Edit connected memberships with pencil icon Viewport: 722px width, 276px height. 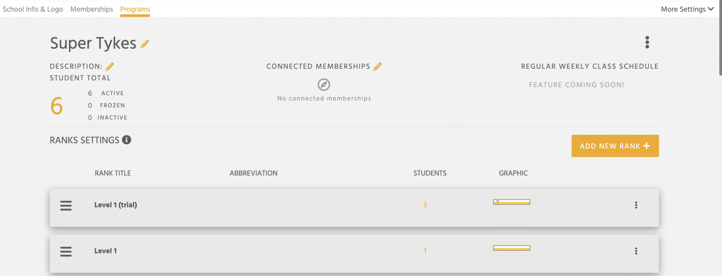(378, 67)
